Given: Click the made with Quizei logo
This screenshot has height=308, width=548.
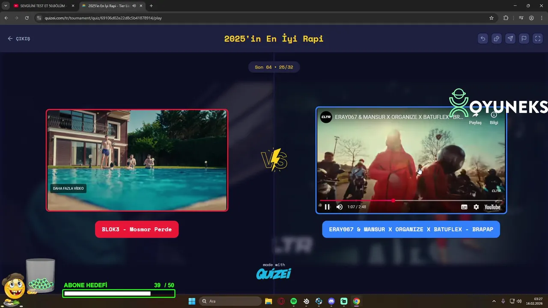Looking at the screenshot, I should click(x=274, y=271).
